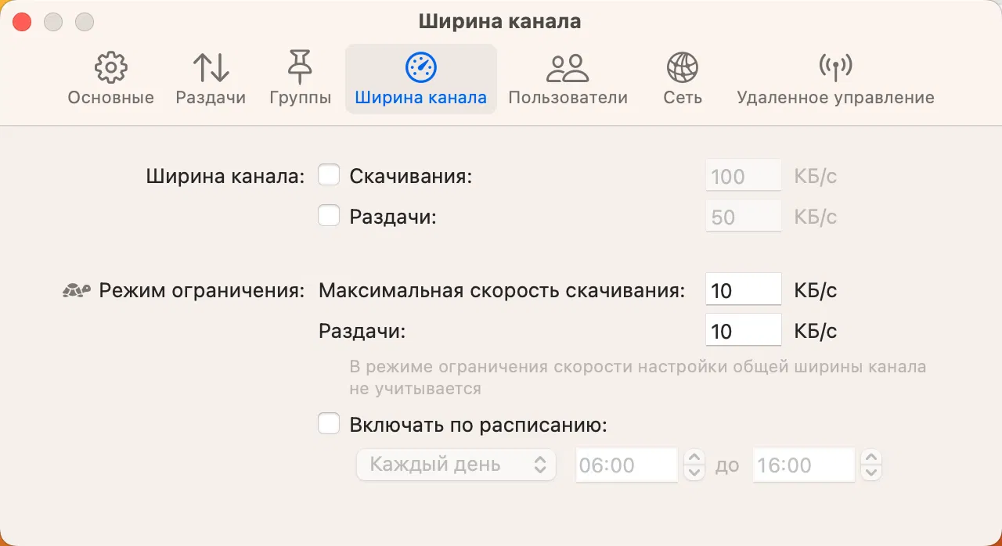This screenshot has height=546, width=1002.
Task: Open the Удаленное управление antenna icon
Action: click(835, 68)
